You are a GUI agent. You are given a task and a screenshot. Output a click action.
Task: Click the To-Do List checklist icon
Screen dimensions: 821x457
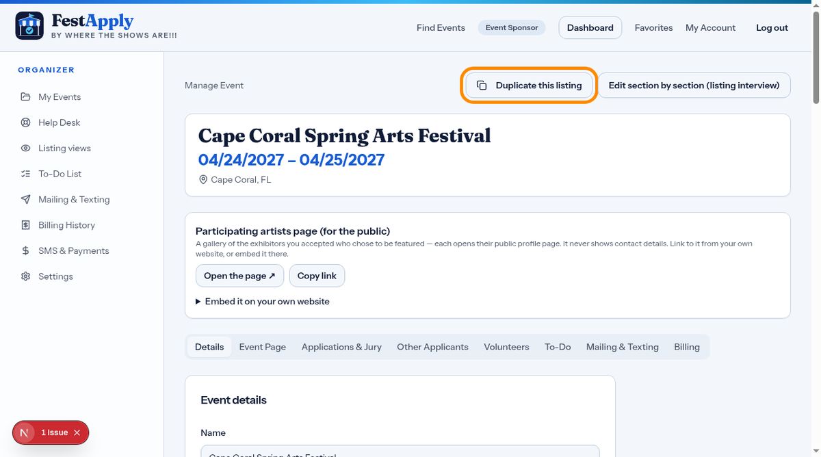tap(25, 174)
